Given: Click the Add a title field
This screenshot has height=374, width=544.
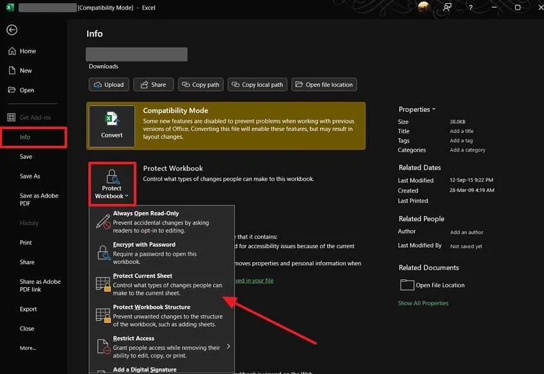Looking at the screenshot, I should pyautogui.click(x=461, y=132).
